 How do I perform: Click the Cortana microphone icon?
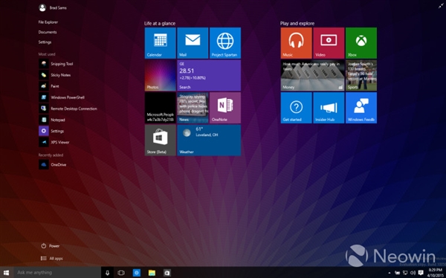pyautogui.click(x=107, y=273)
